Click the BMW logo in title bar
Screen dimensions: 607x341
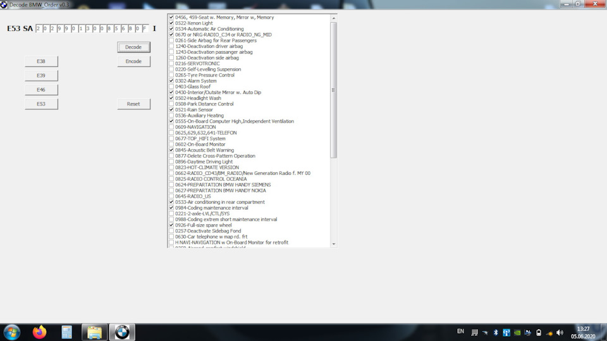point(4,4)
